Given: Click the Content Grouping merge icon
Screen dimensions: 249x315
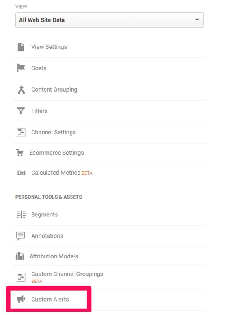Looking at the screenshot, I should (21, 90).
